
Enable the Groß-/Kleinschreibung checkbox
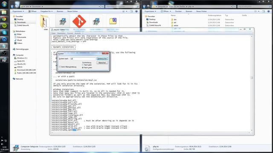tap(60, 67)
